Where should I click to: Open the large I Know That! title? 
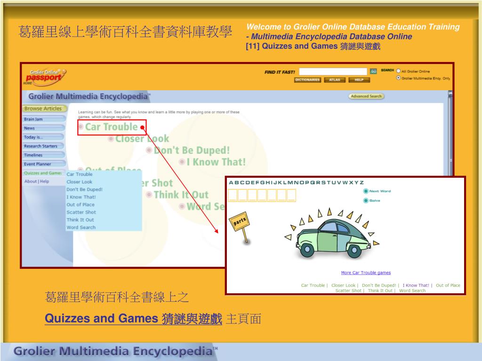point(217,162)
